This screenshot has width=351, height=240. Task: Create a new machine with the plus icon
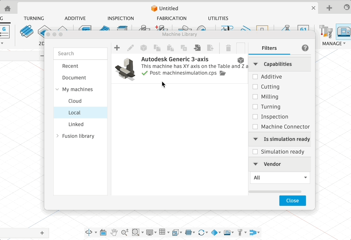[x=117, y=47]
